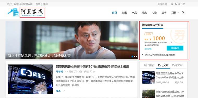Open the email envelope icon
Viewport: 198px width, 98px height.
coord(184,4)
